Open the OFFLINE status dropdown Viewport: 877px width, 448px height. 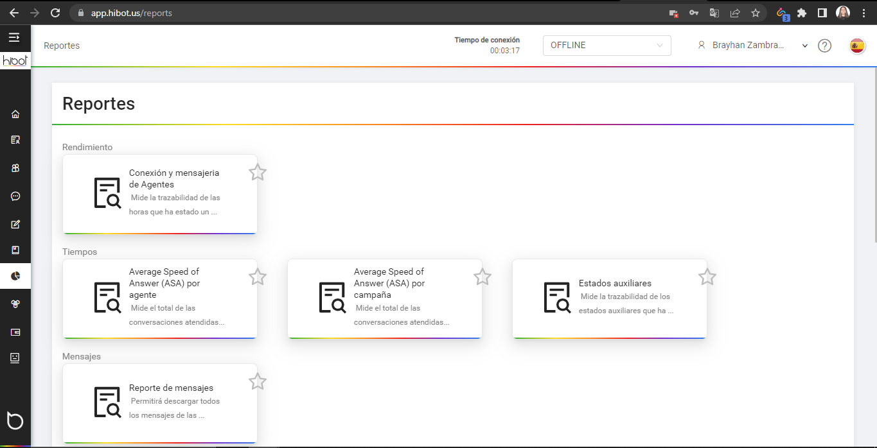[x=606, y=45]
